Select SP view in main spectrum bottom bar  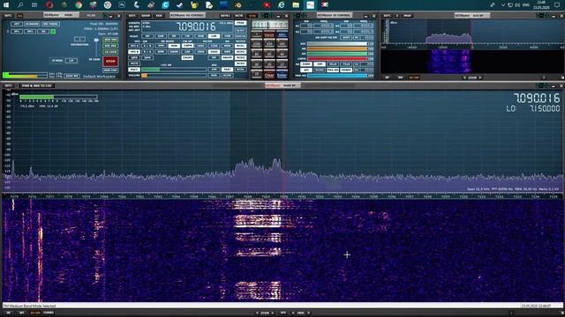(8, 313)
